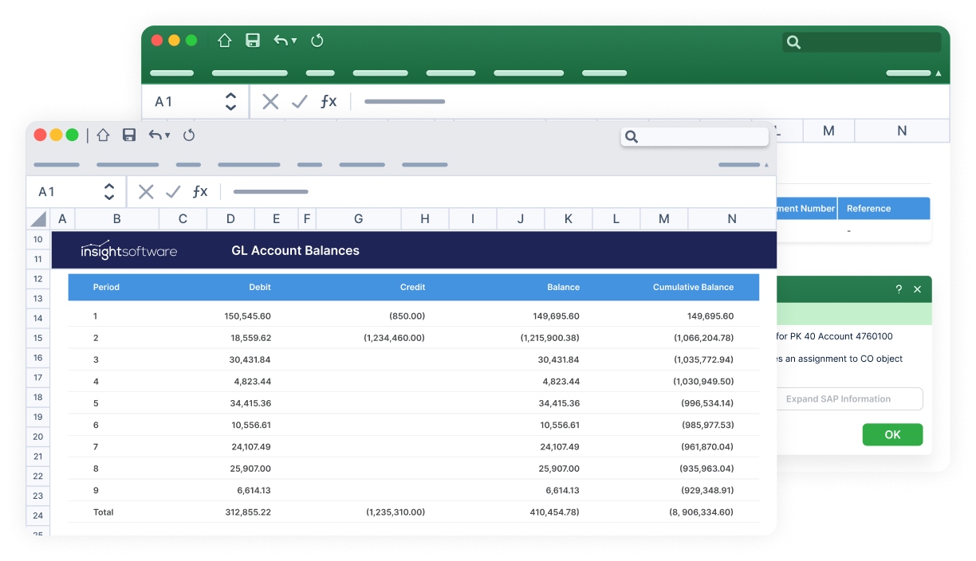Select the Reference column header cell
The height and width of the screenshot is (561, 976).
pyautogui.click(x=884, y=208)
